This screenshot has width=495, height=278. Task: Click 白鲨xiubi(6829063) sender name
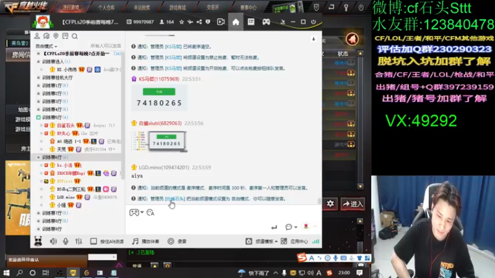[x=160, y=123]
